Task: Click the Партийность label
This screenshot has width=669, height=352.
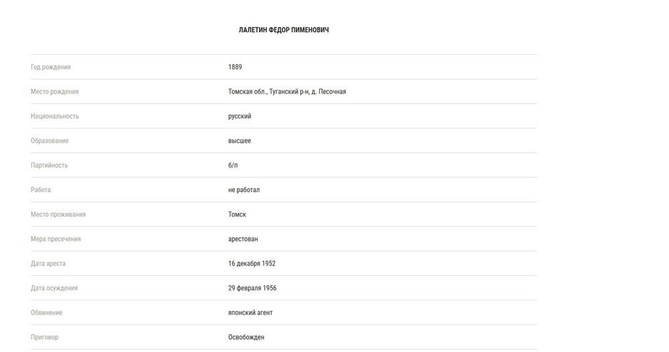Action: pos(50,165)
